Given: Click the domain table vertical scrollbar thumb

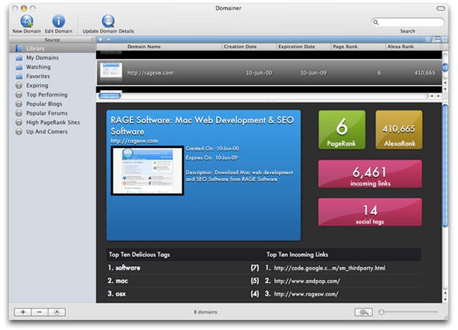Looking at the screenshot, I should click(445, 67).
